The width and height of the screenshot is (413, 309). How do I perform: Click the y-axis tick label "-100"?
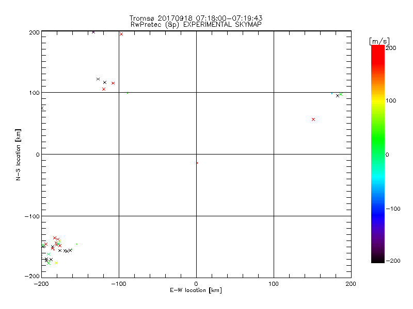[x=32, y=216]
